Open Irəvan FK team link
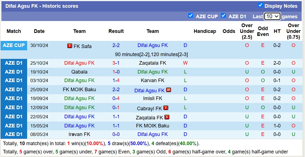The image size is (305, 157). click(x=79, y=134)
